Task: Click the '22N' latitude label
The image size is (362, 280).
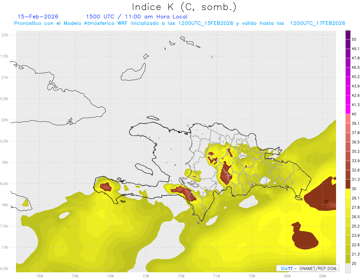Action: (x=5, y=35)
